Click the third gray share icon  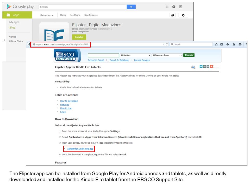point(208,66)
